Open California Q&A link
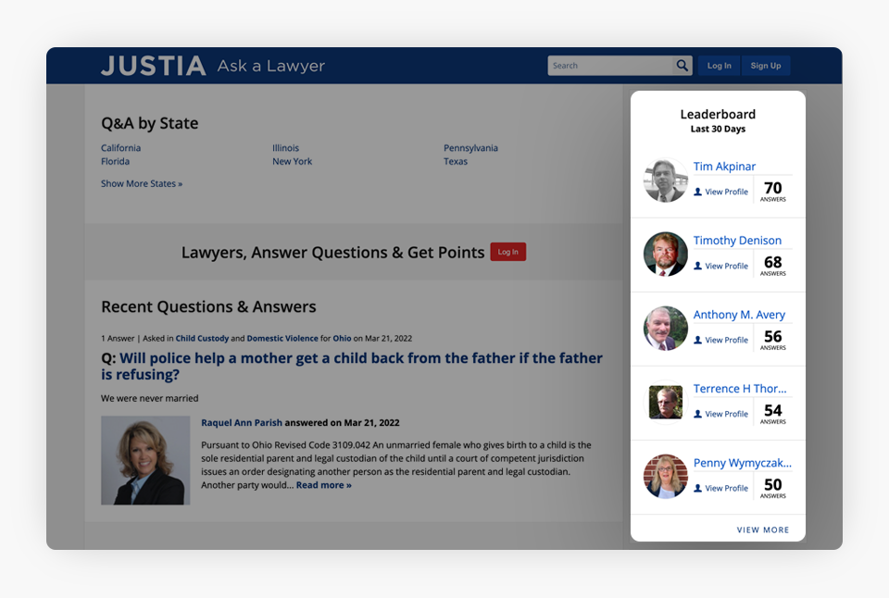 pyautogui.click(x=121, y=148)
